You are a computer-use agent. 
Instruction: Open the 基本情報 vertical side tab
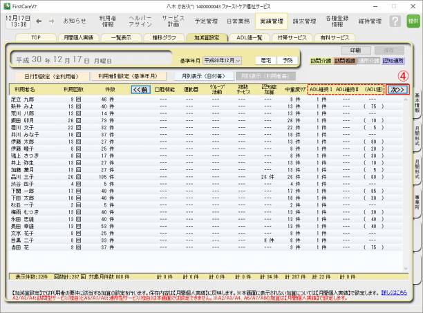[x=417, y=102]
